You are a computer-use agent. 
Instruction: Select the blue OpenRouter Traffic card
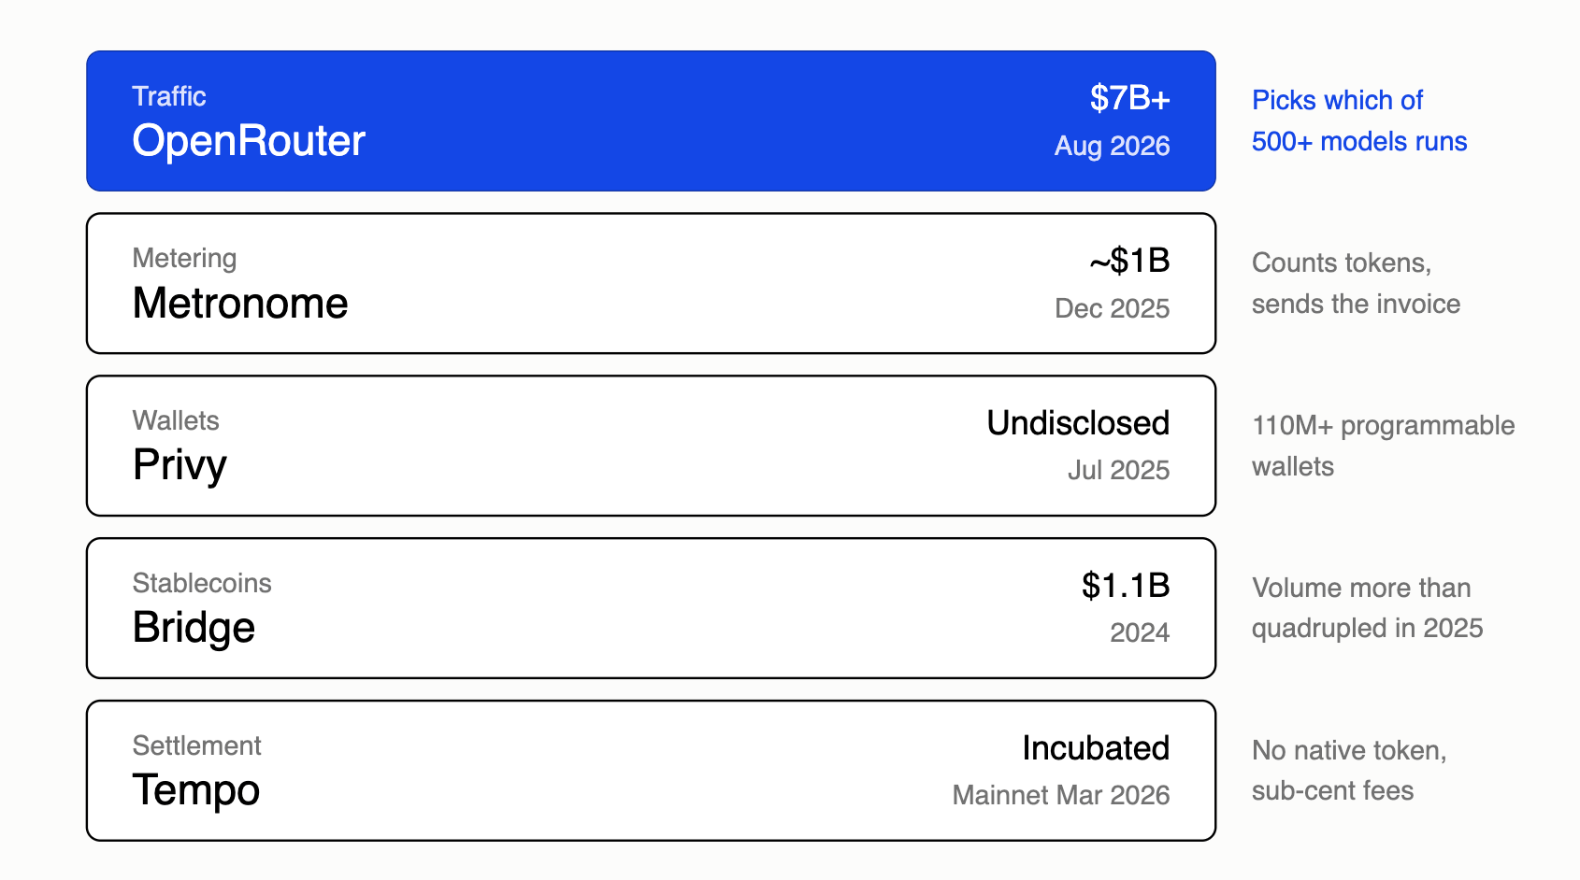tap(651, 121)
